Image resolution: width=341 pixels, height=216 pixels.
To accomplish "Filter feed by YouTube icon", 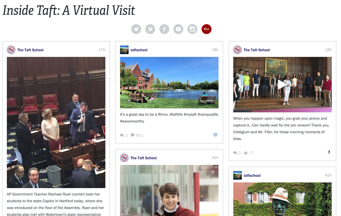I will pyautogui.click(x=178, y=29).
